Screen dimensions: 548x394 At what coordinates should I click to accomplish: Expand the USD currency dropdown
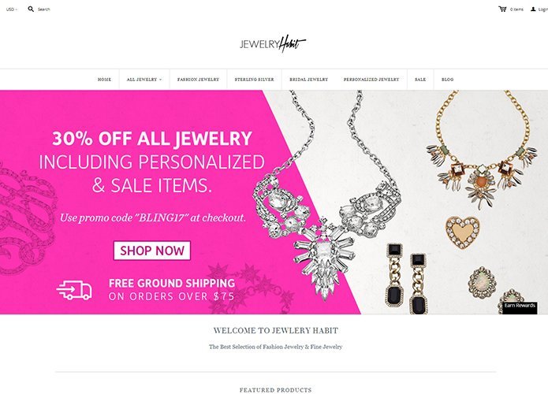pos(12,9)
